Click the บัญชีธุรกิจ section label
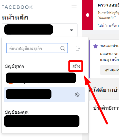Image resolution: width=119 pixels, height=140 pixels. click(14, 66)
